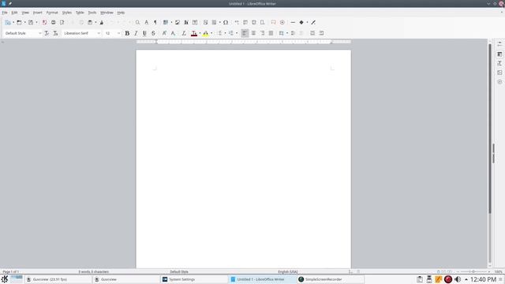Click the Spelling check icon
This screenshot has width=505, height=284.
tap(146, 23)
